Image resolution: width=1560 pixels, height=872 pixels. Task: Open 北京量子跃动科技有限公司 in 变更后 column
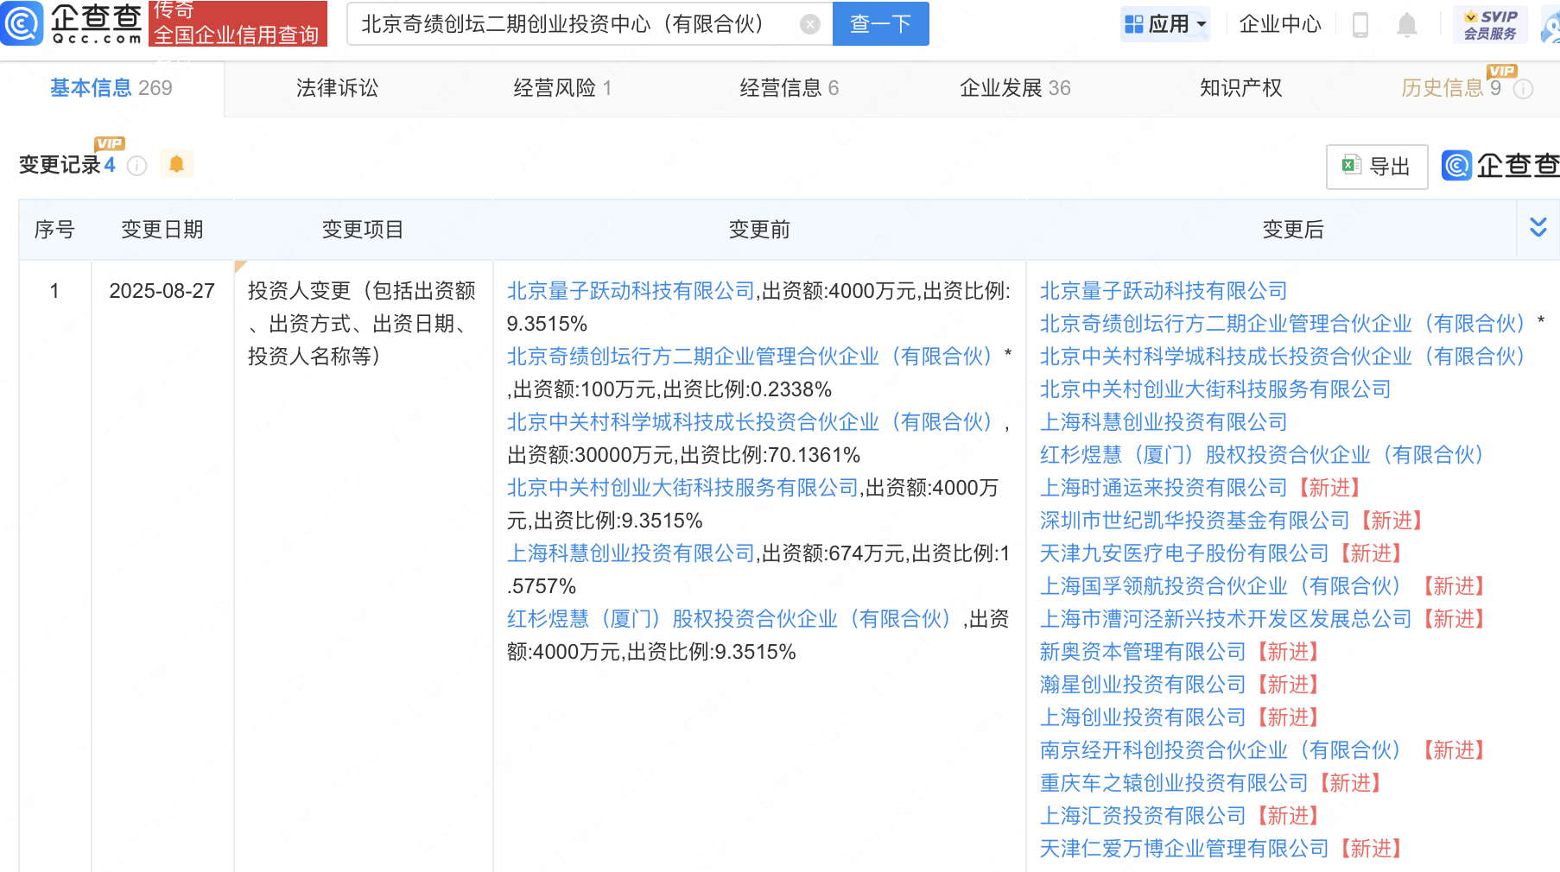pos(1164,291)
